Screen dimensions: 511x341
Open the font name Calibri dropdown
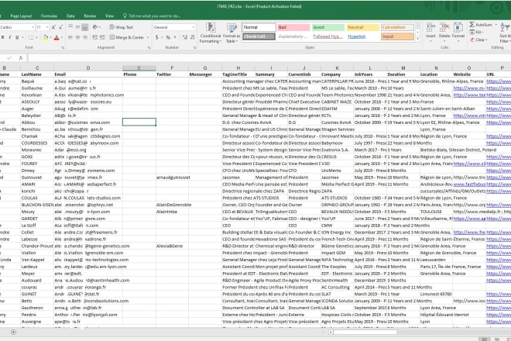tap(33, 27)
